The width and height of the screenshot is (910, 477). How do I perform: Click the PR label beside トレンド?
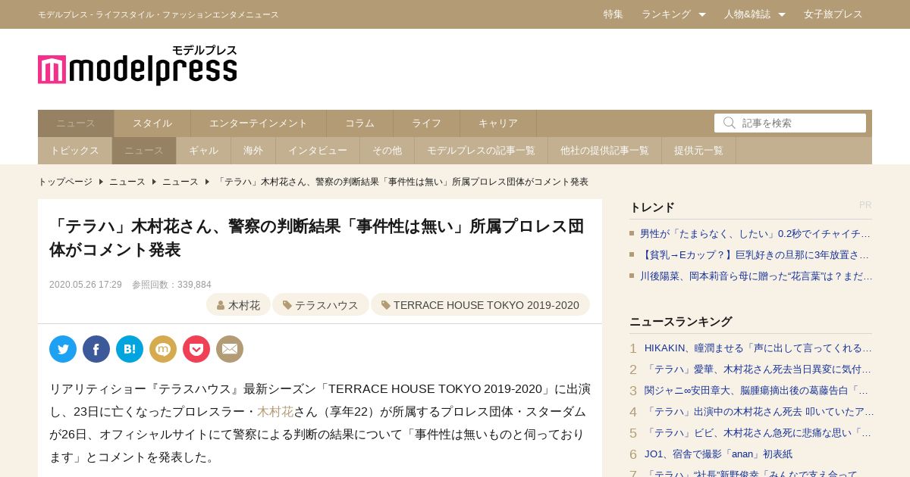pos(865,205)
